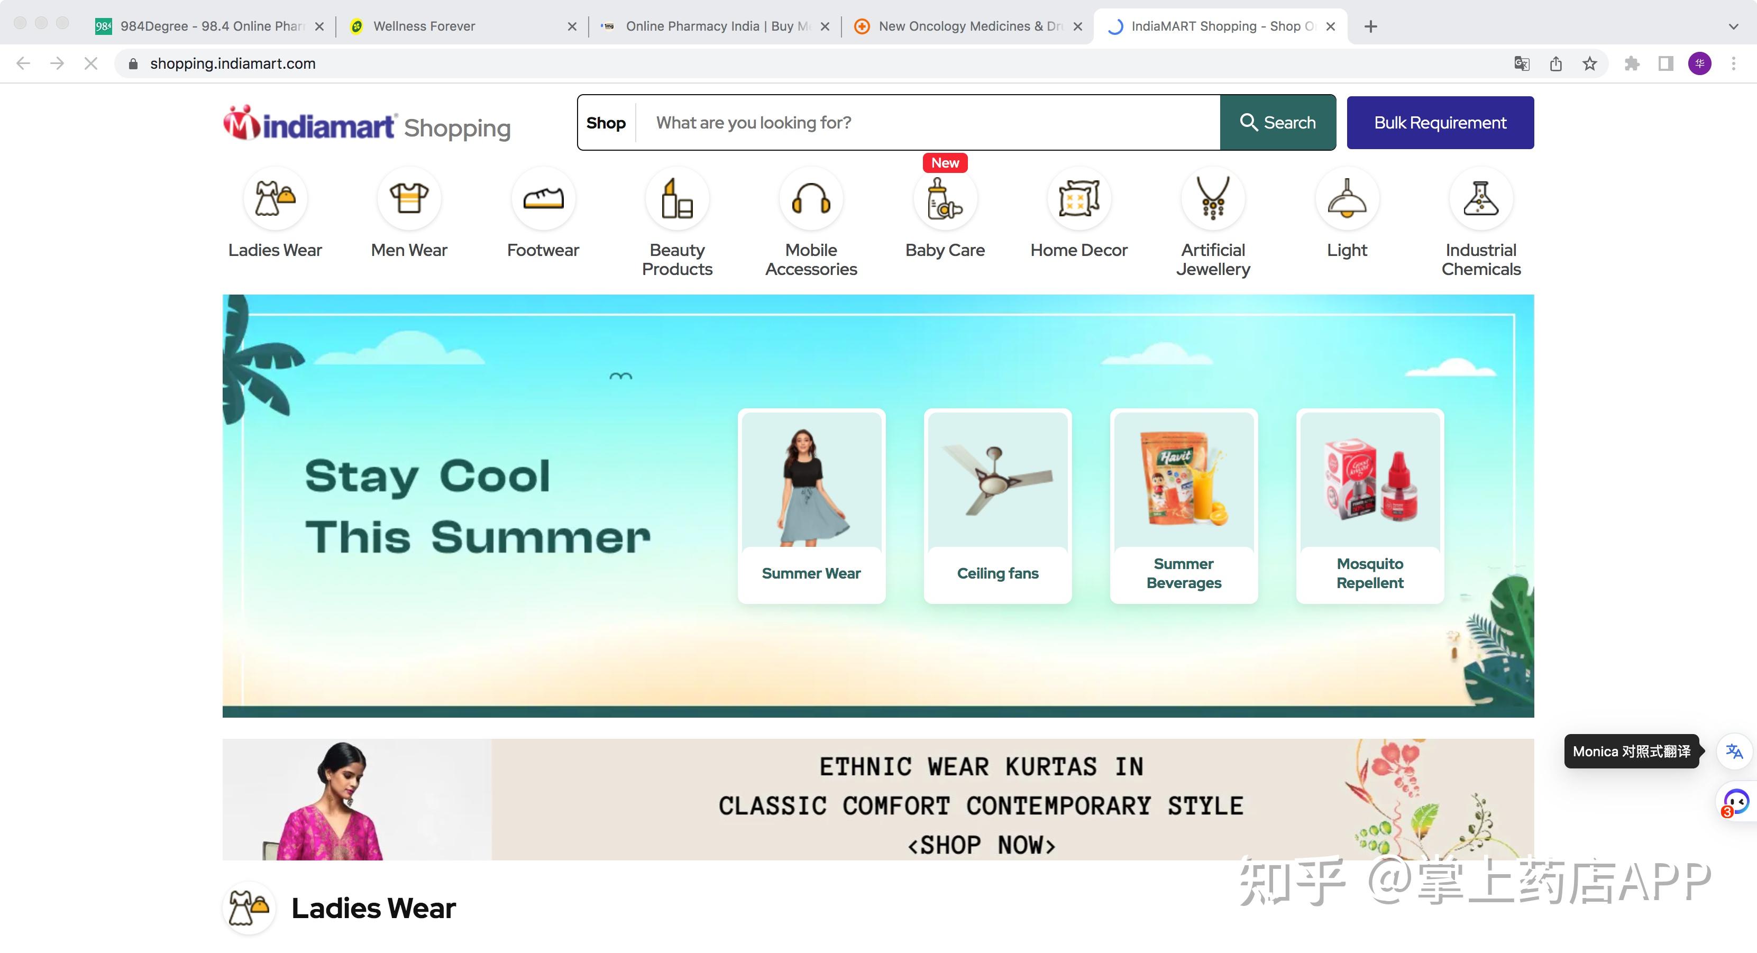Open the Mobile Accessories headphones icon

(811, 199)
